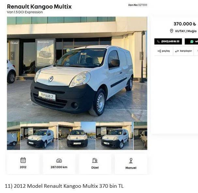The width and height of the screenshot is (198, 193).
Task: Click the karşılaştır compare button
Action: (183, 51)
